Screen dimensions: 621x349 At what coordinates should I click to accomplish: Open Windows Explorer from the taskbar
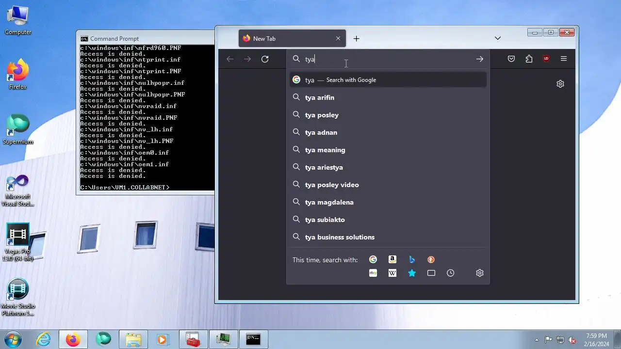click(133, 339)
